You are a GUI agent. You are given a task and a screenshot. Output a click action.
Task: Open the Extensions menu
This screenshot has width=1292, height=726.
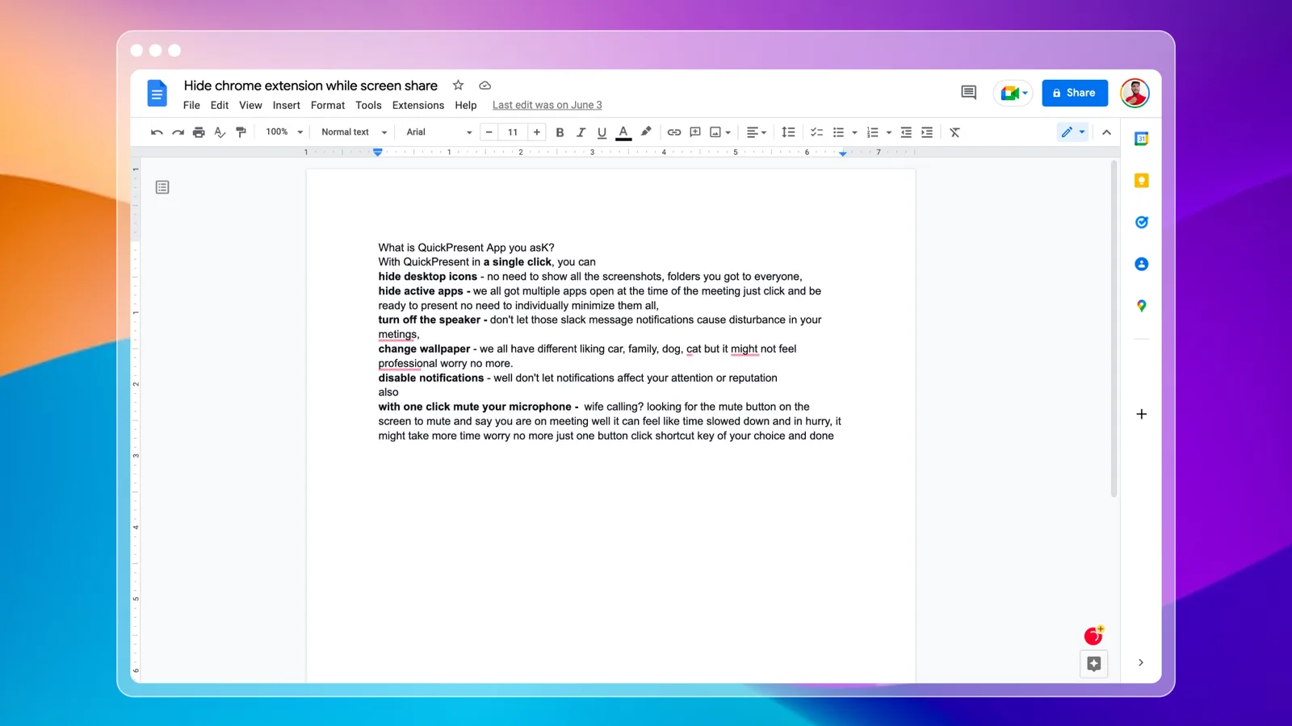click(417, 105)
